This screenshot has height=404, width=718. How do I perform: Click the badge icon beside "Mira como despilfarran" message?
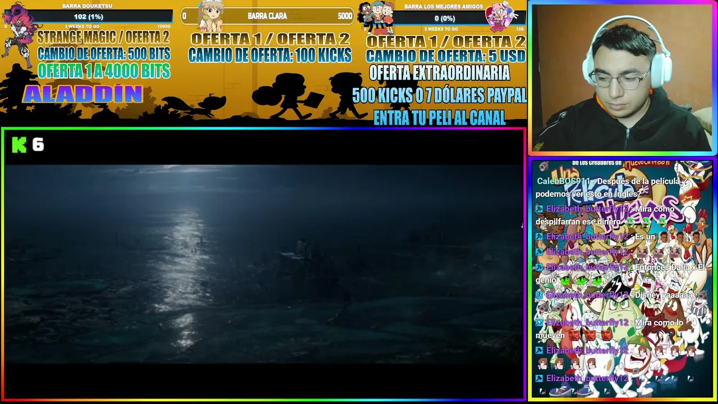pyautogui.click(x=540, y=209)
